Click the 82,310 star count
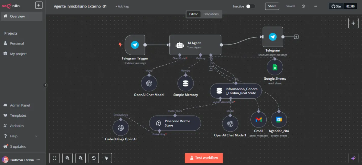 (350, 6)
